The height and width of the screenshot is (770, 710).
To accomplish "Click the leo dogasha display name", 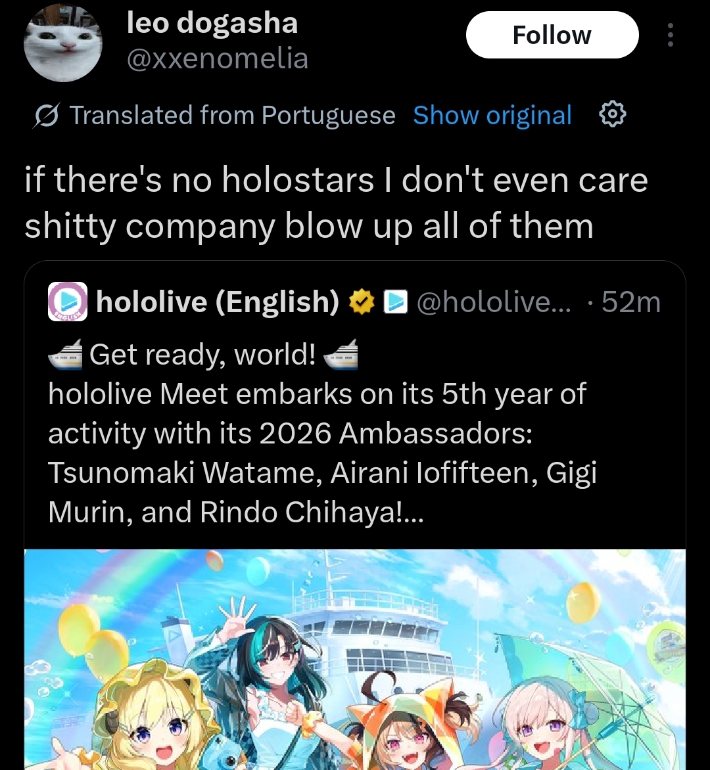I will (x=212, y=22).
